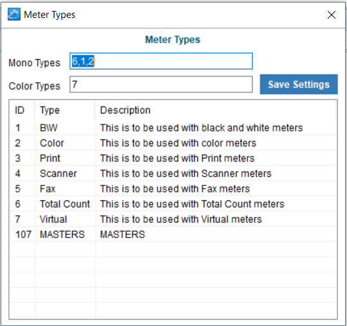Click the first empty row below MASTERS
Image resolution: width=347 pixels, height=326 pixels.
(x=173, y=250)
